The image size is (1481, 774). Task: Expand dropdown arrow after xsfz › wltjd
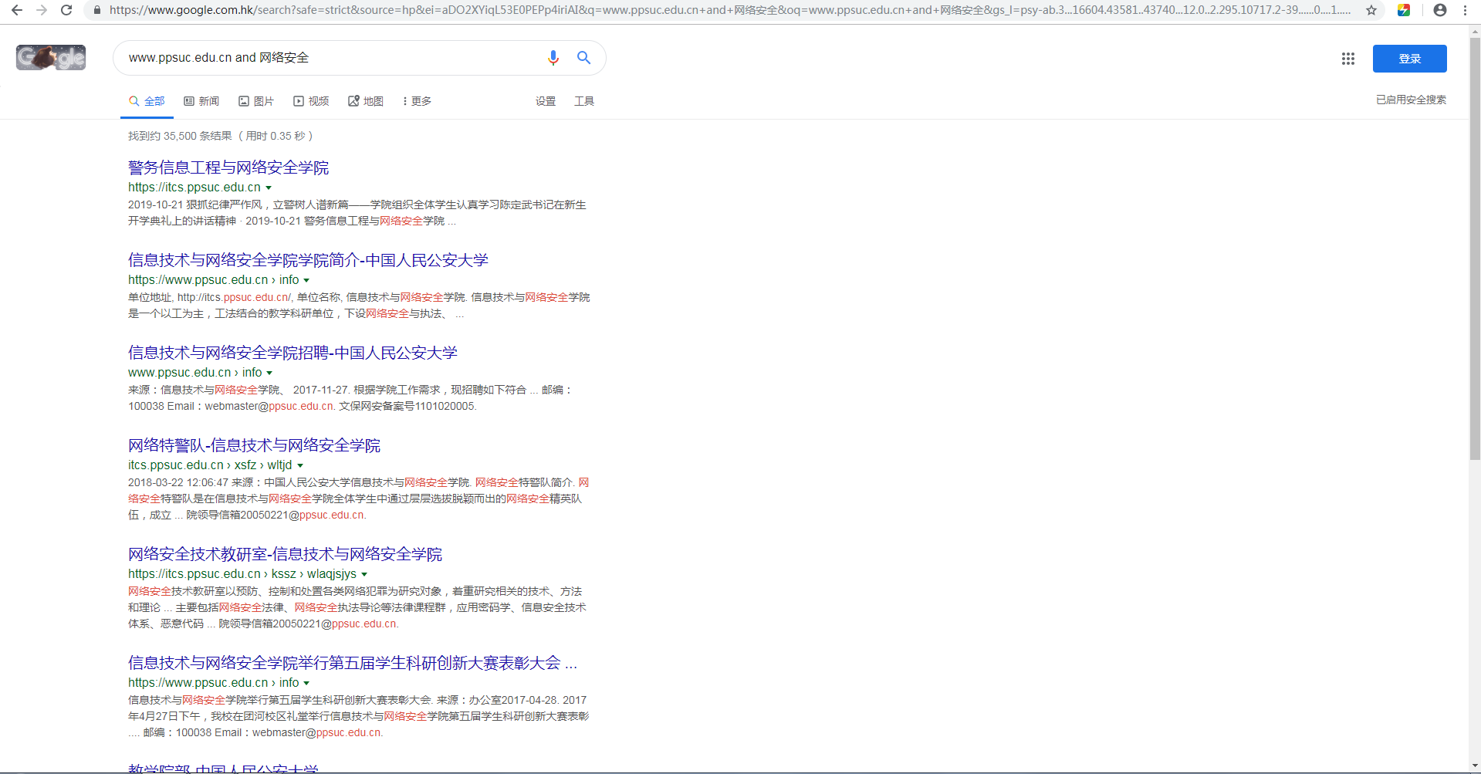pyautogui.click(x=300, y=465)
